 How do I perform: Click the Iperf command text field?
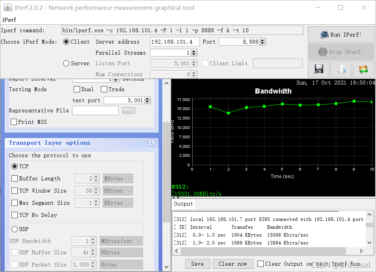182,30
